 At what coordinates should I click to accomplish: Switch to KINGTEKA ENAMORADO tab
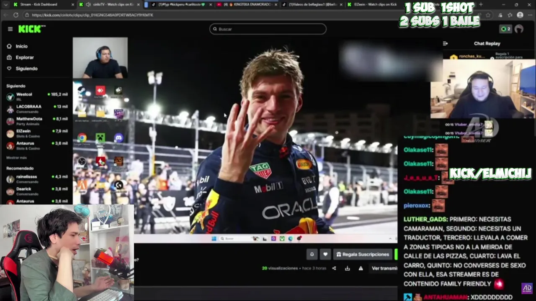coord(247,4)
